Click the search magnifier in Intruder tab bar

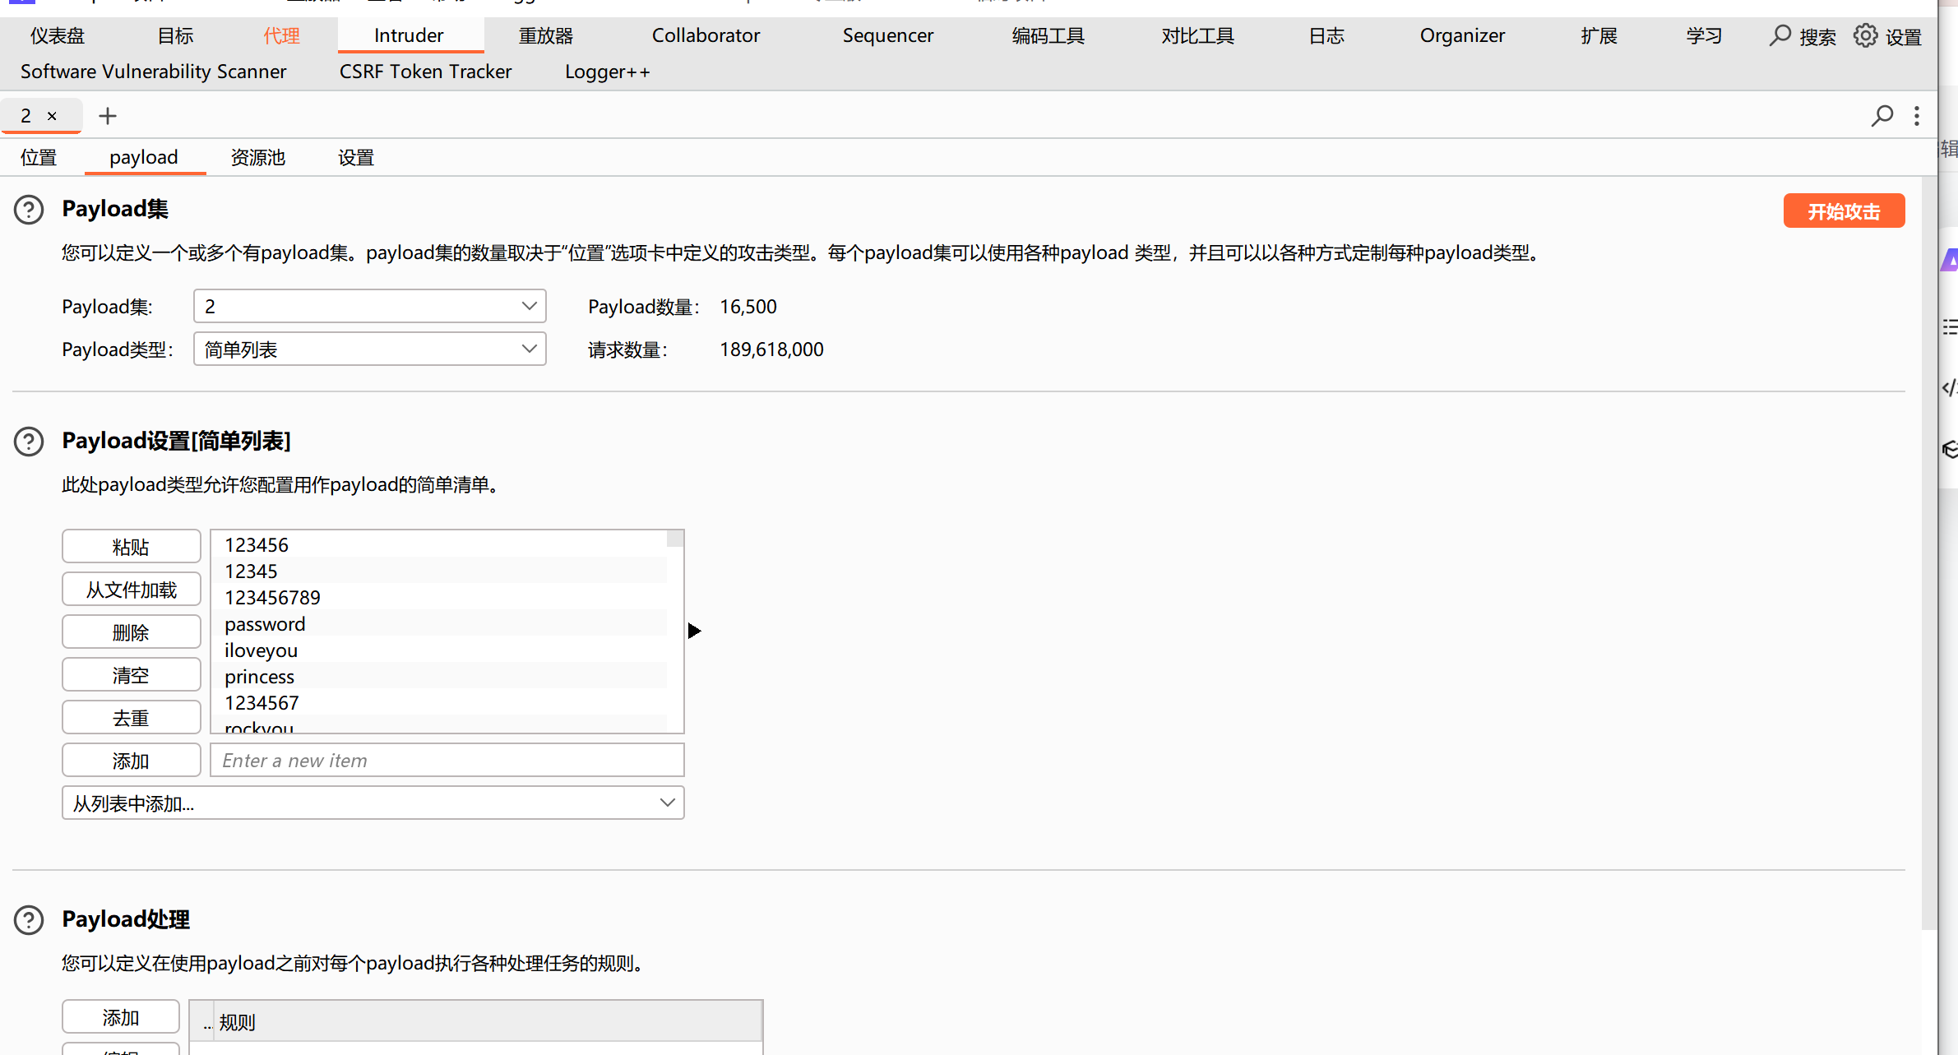[x=1882, y=116]
